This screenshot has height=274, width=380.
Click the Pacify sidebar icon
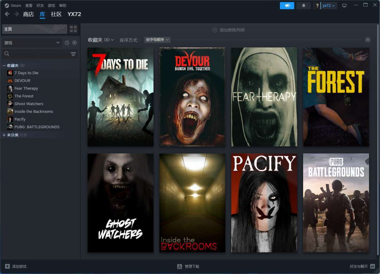pyautogui.click(x=10, y=119)
